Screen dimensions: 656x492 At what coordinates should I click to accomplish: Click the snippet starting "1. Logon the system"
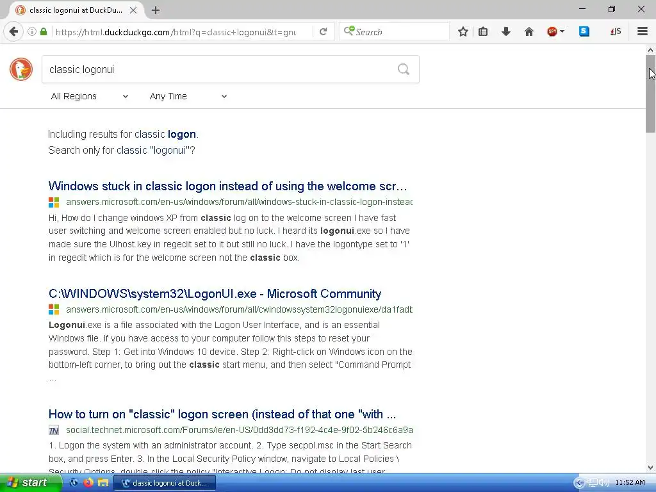click(x=230, y=456)
